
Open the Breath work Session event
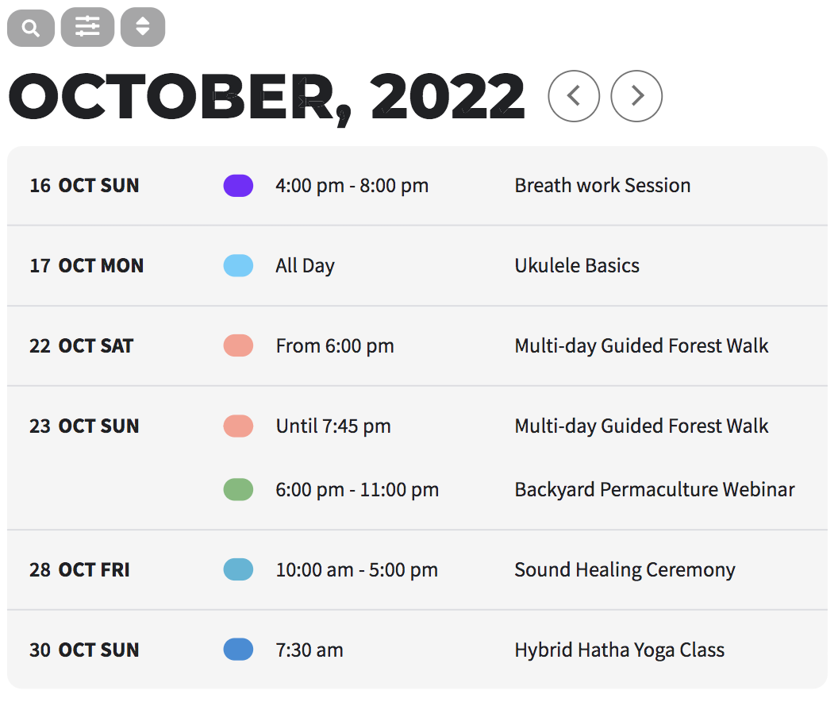click(602, 185)
